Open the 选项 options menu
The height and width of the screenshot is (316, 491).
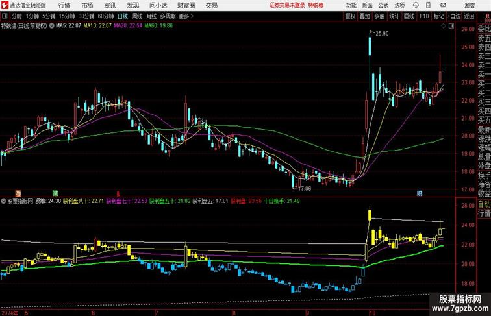point(399,5)
